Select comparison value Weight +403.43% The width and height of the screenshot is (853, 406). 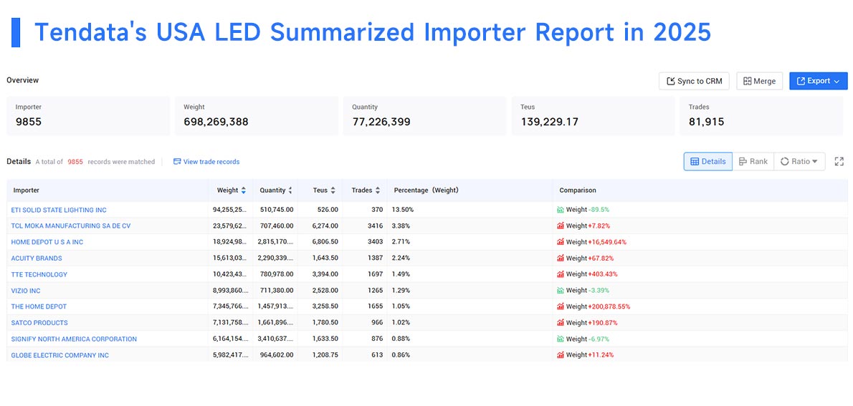591,274
